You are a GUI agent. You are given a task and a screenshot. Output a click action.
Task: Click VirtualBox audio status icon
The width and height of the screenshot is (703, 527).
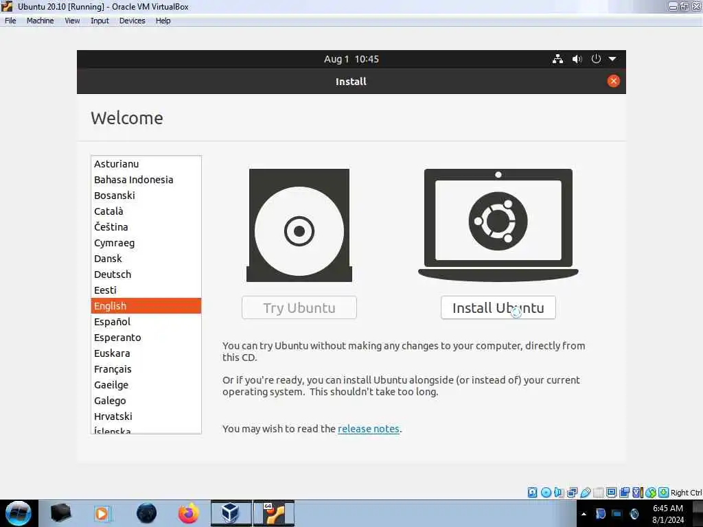pyautogui.click(x=559, y=493)
